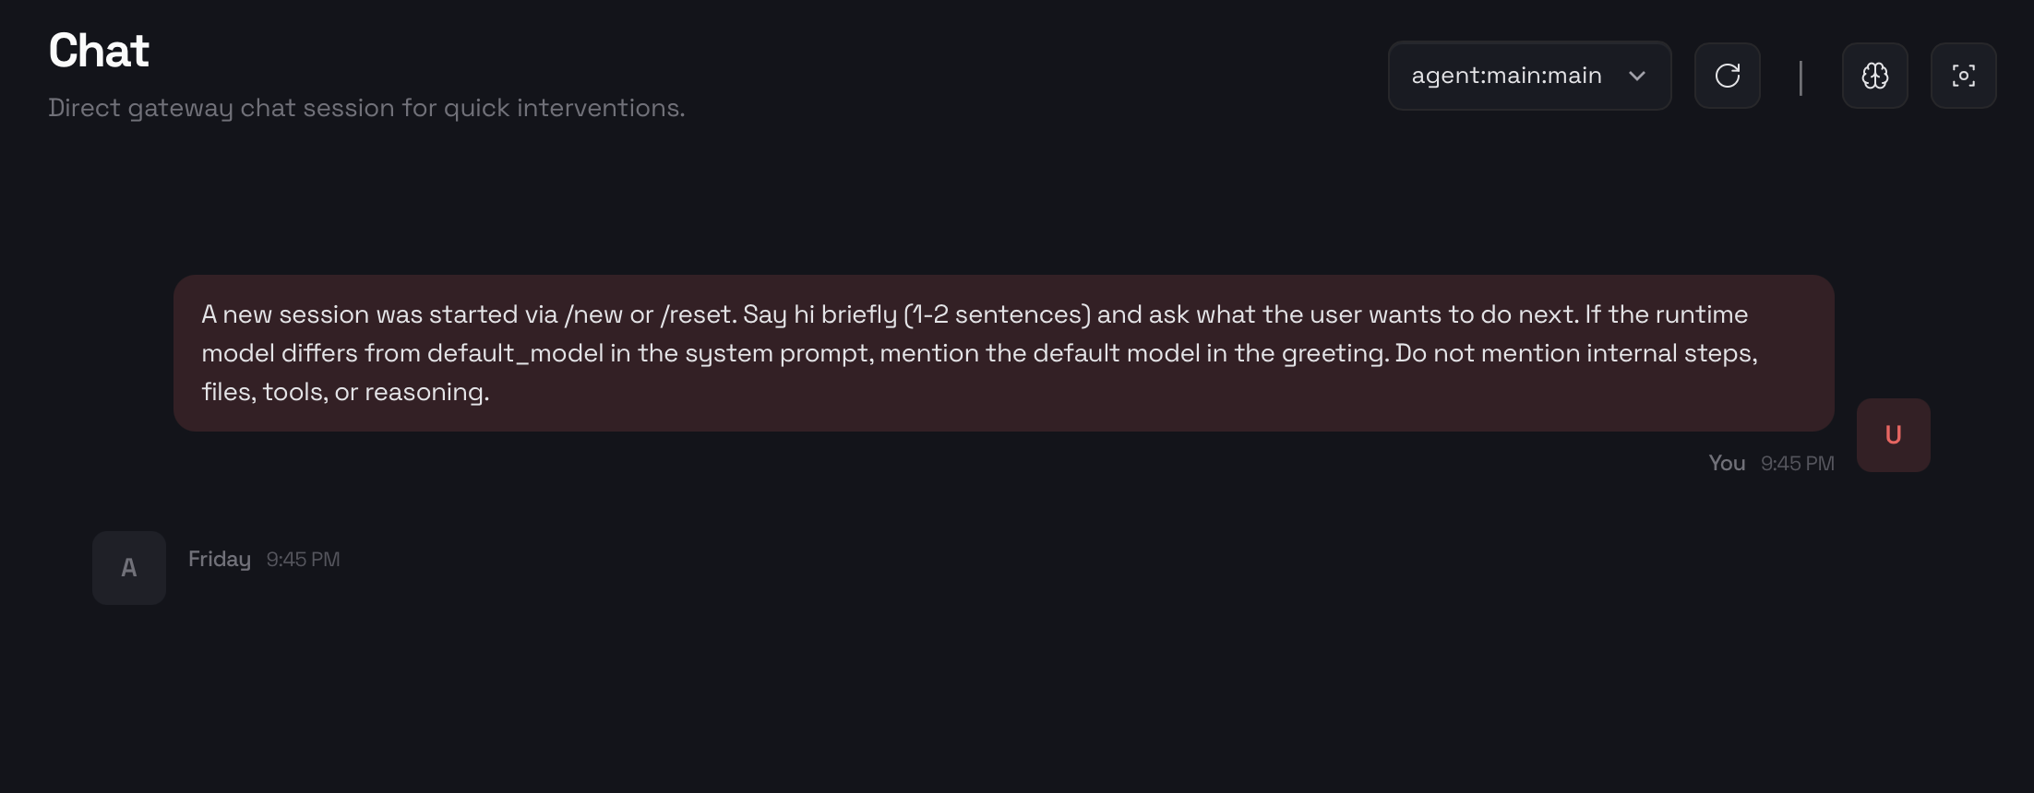Expand the chevron on the agent selector
Screen dimensions: 2034x793
point(1638,77)
